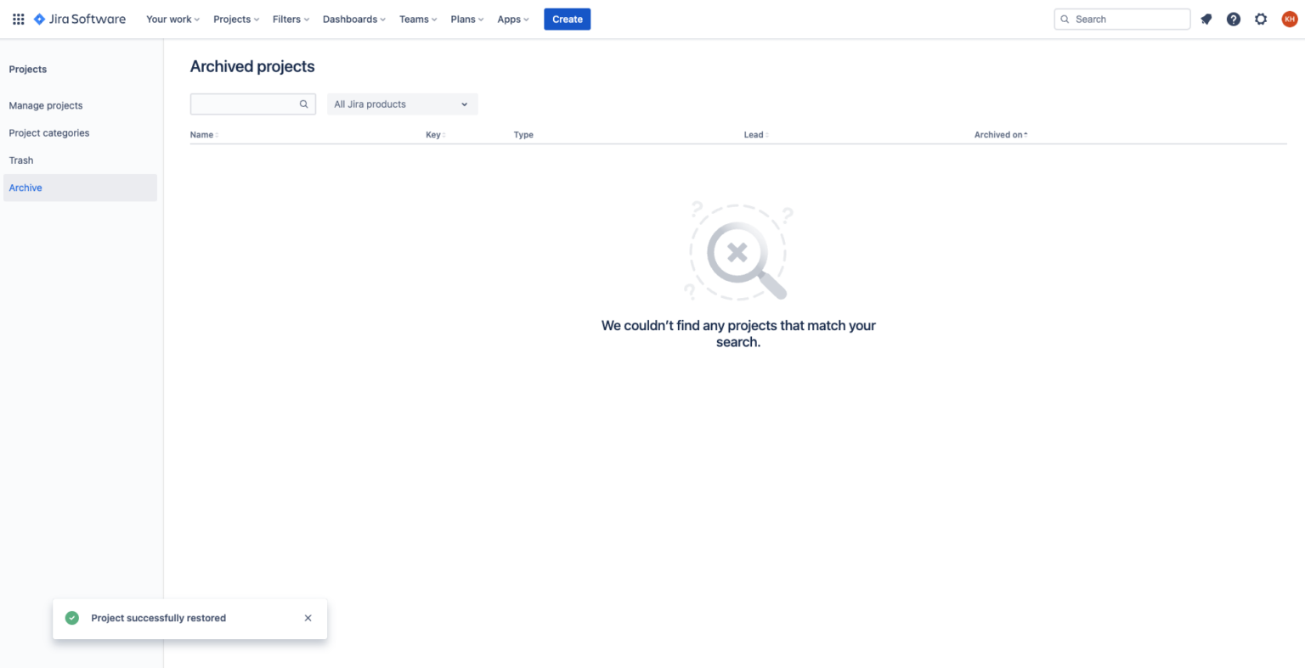
Task: Sort projects by Key column
Action: [434, 134]
